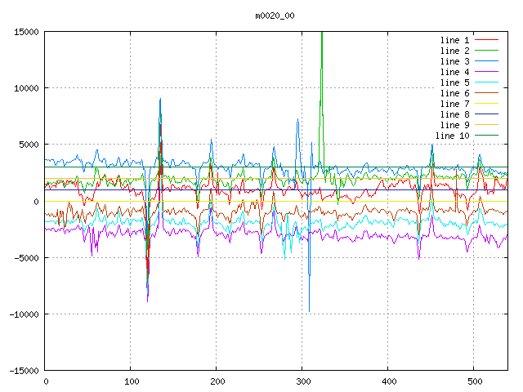This screenshot has width=523, height=392.
Task: Click the 300 x-axis tick label
Action: click(x=302, y=381)
